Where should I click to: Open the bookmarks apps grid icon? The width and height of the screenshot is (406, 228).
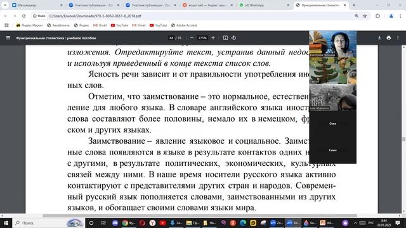point(6,25)
